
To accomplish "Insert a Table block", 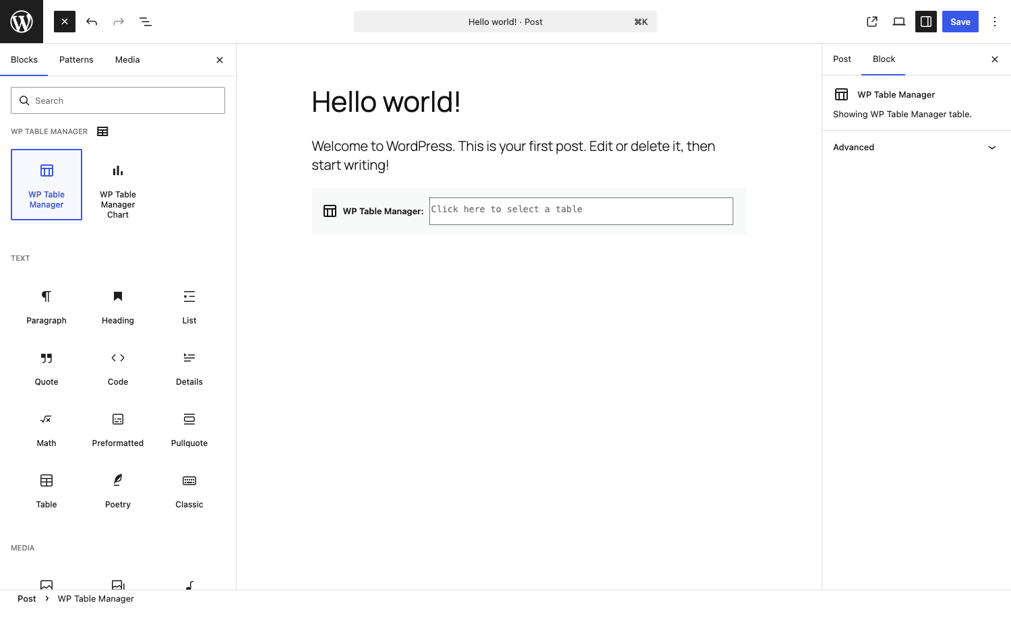I will coord(47,491).
